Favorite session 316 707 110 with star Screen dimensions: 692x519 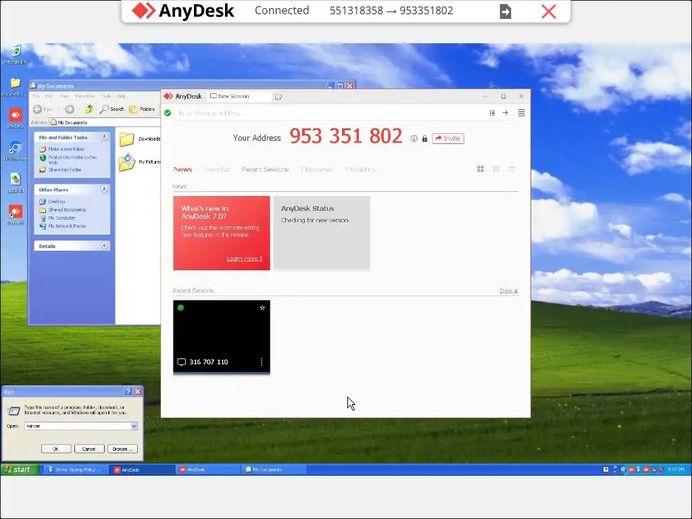point(262,307)
